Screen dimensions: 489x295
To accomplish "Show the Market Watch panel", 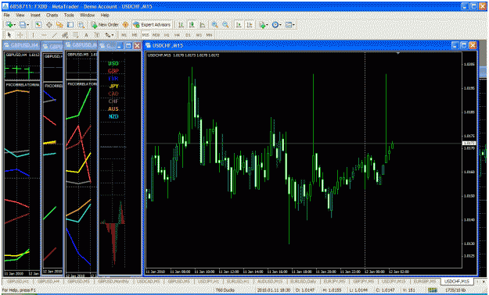I will [38, 25].
